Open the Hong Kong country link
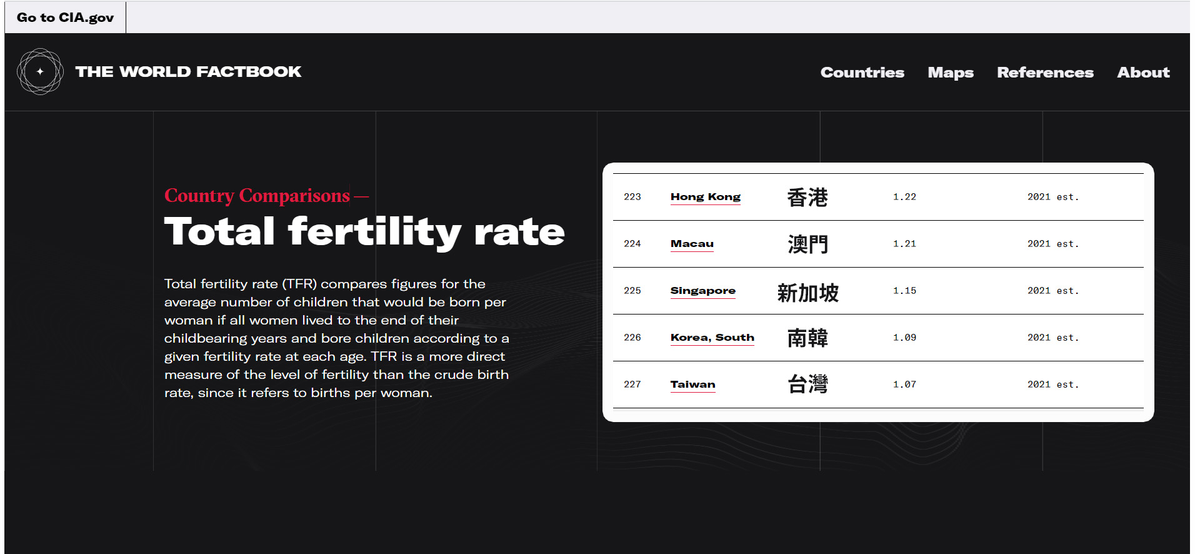 tap(705, 197)
